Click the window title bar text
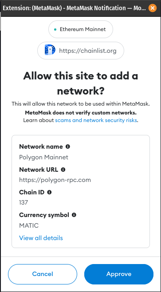161x292 pixels. point(75,8)
